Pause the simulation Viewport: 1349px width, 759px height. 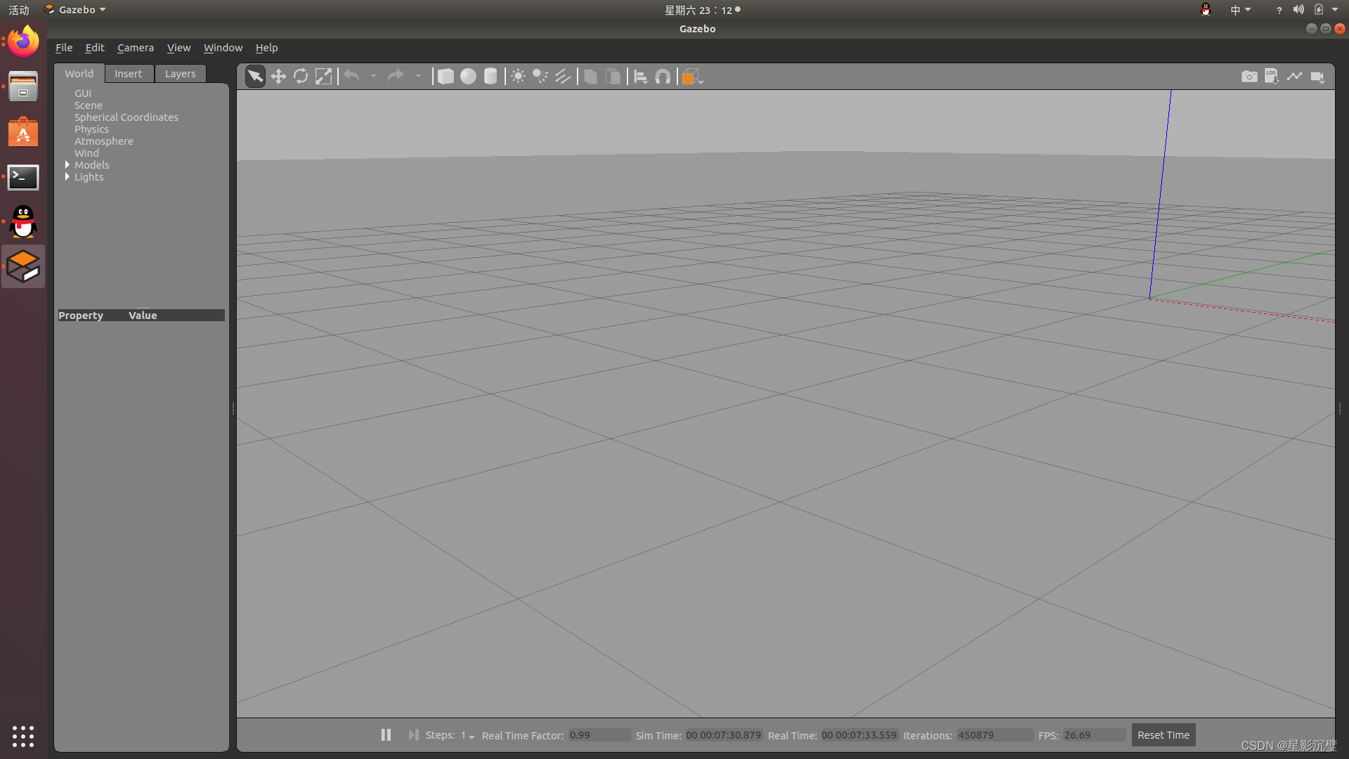(386, 734)
